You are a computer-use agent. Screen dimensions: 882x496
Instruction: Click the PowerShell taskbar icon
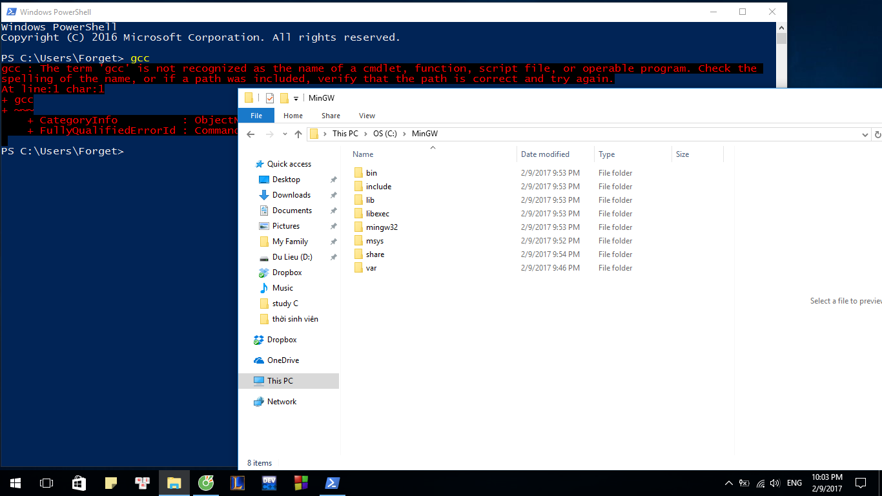point(333,483)
